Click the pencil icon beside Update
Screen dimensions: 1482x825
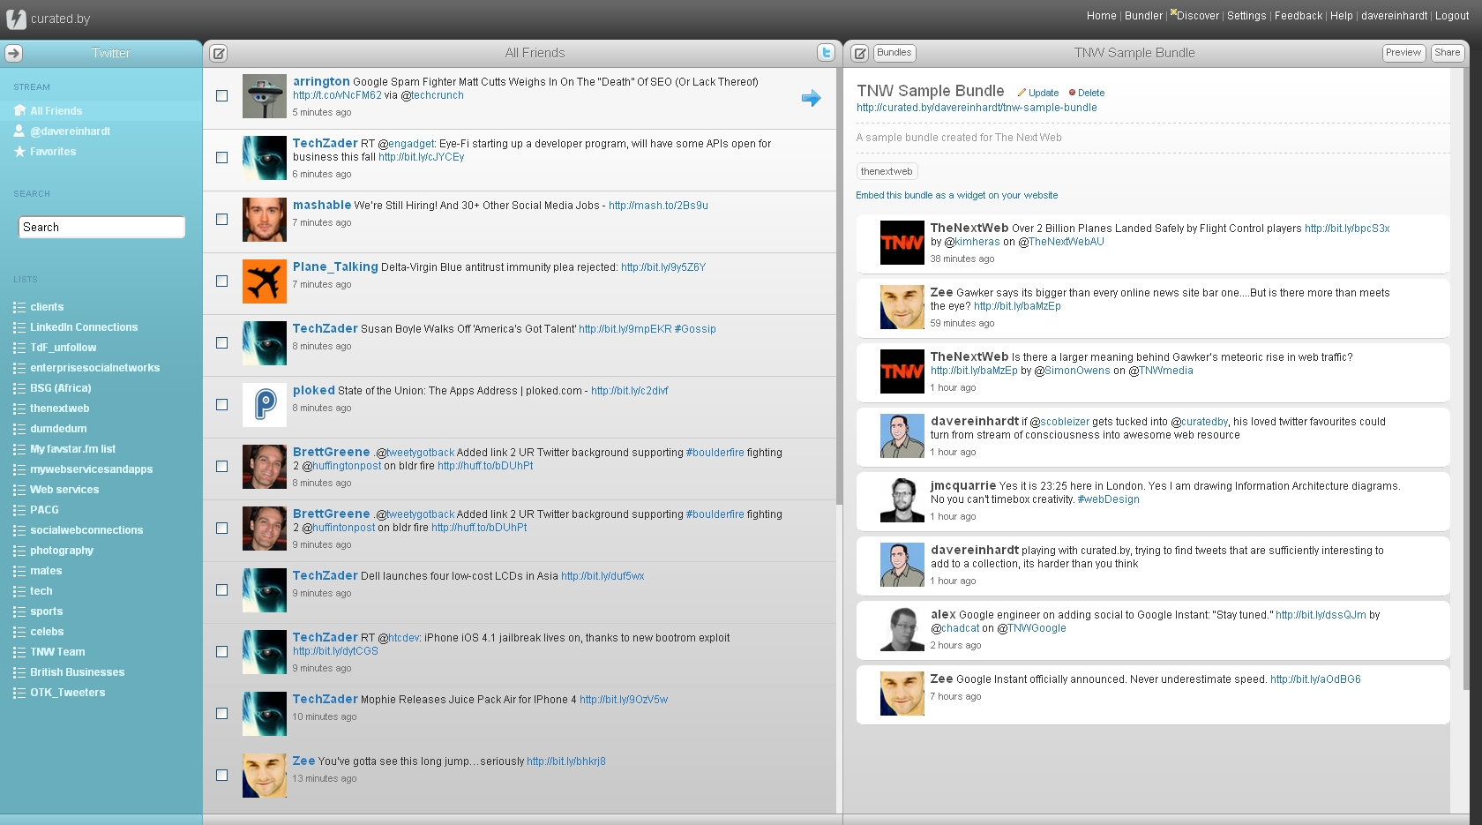[1022, 93]
